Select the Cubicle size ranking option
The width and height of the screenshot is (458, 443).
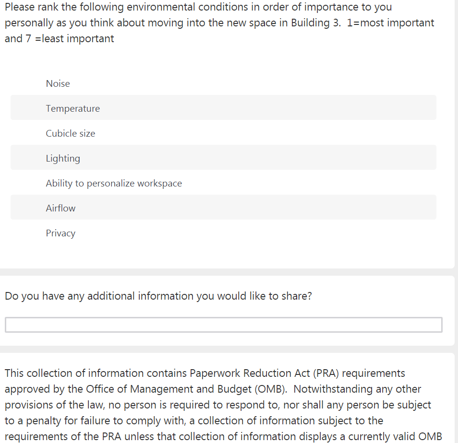tap(71, 133)
